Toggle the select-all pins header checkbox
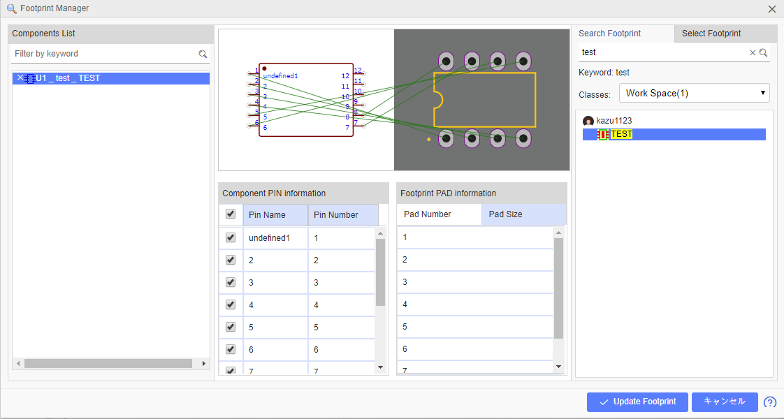784x419 pixels. tap(231, 214)
